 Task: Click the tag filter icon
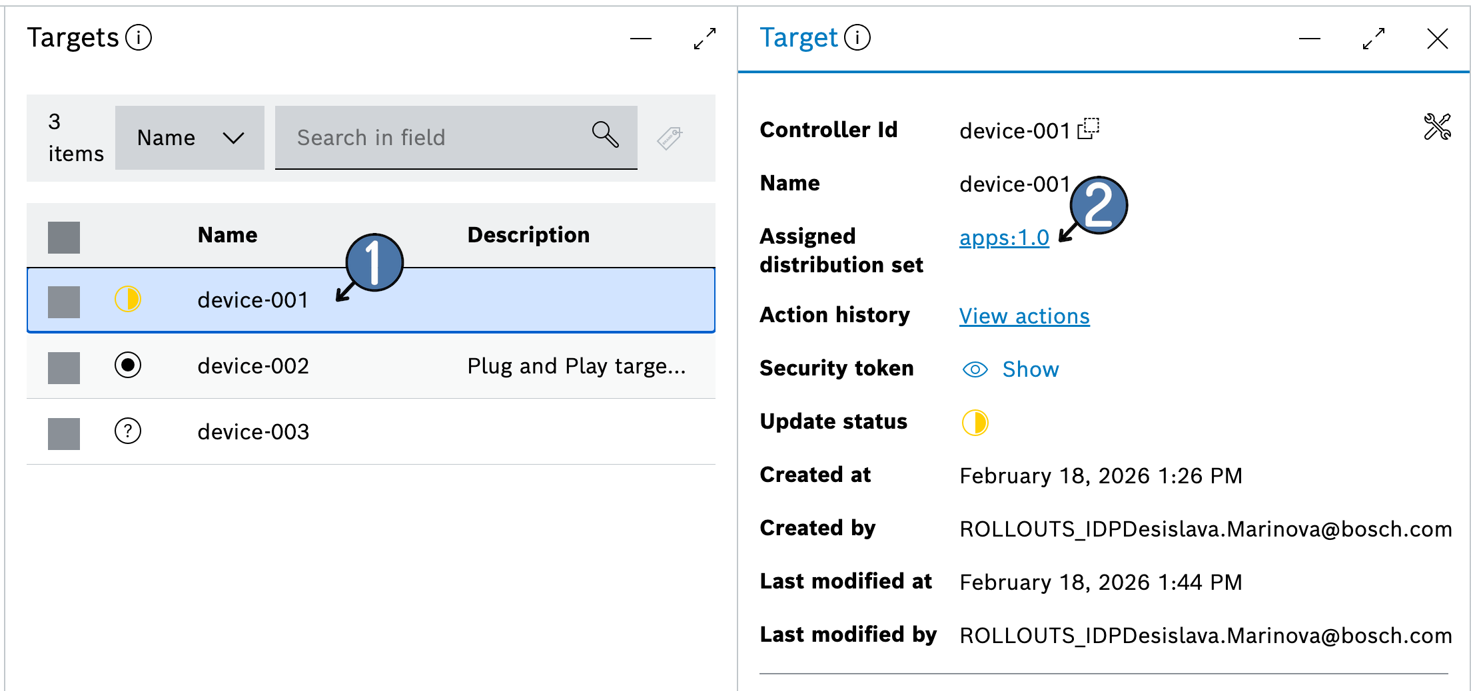(x=670, y=138)
